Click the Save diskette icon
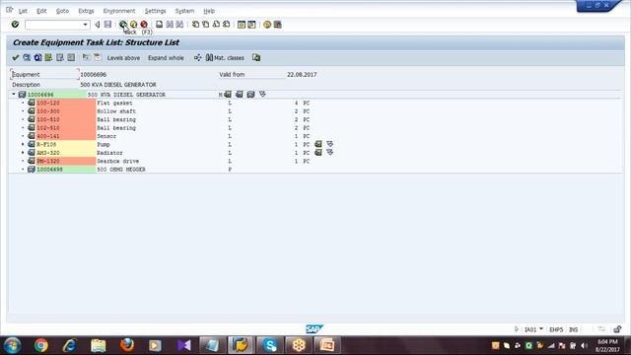This screenshot has height=355, width=631. coord(107,25)
